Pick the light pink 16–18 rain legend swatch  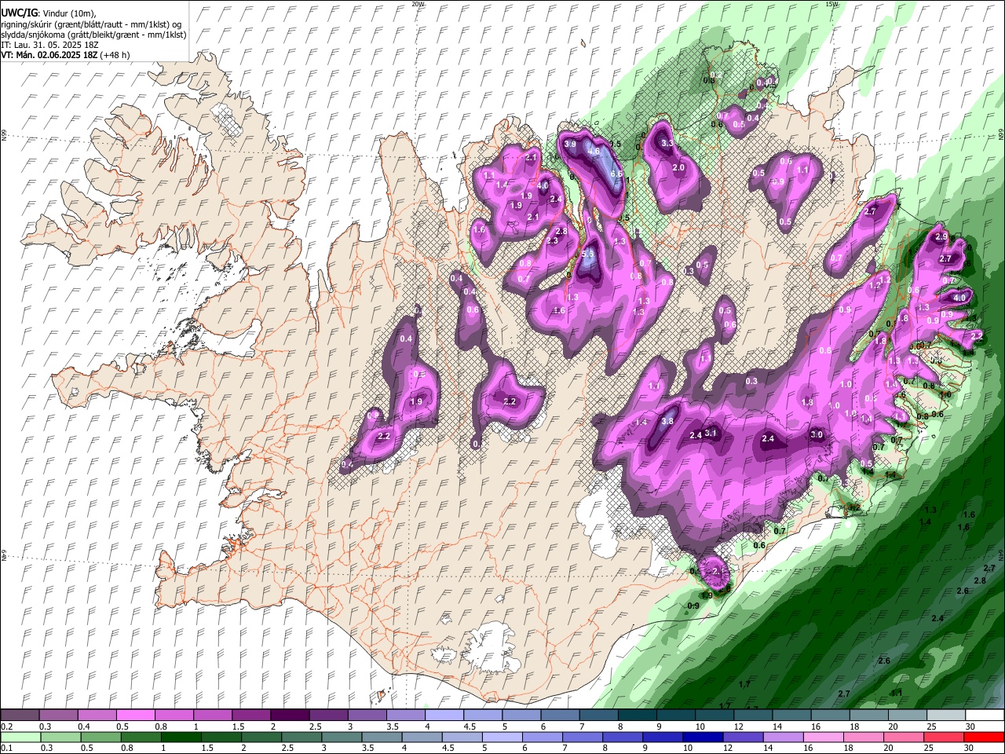point(824,738)
